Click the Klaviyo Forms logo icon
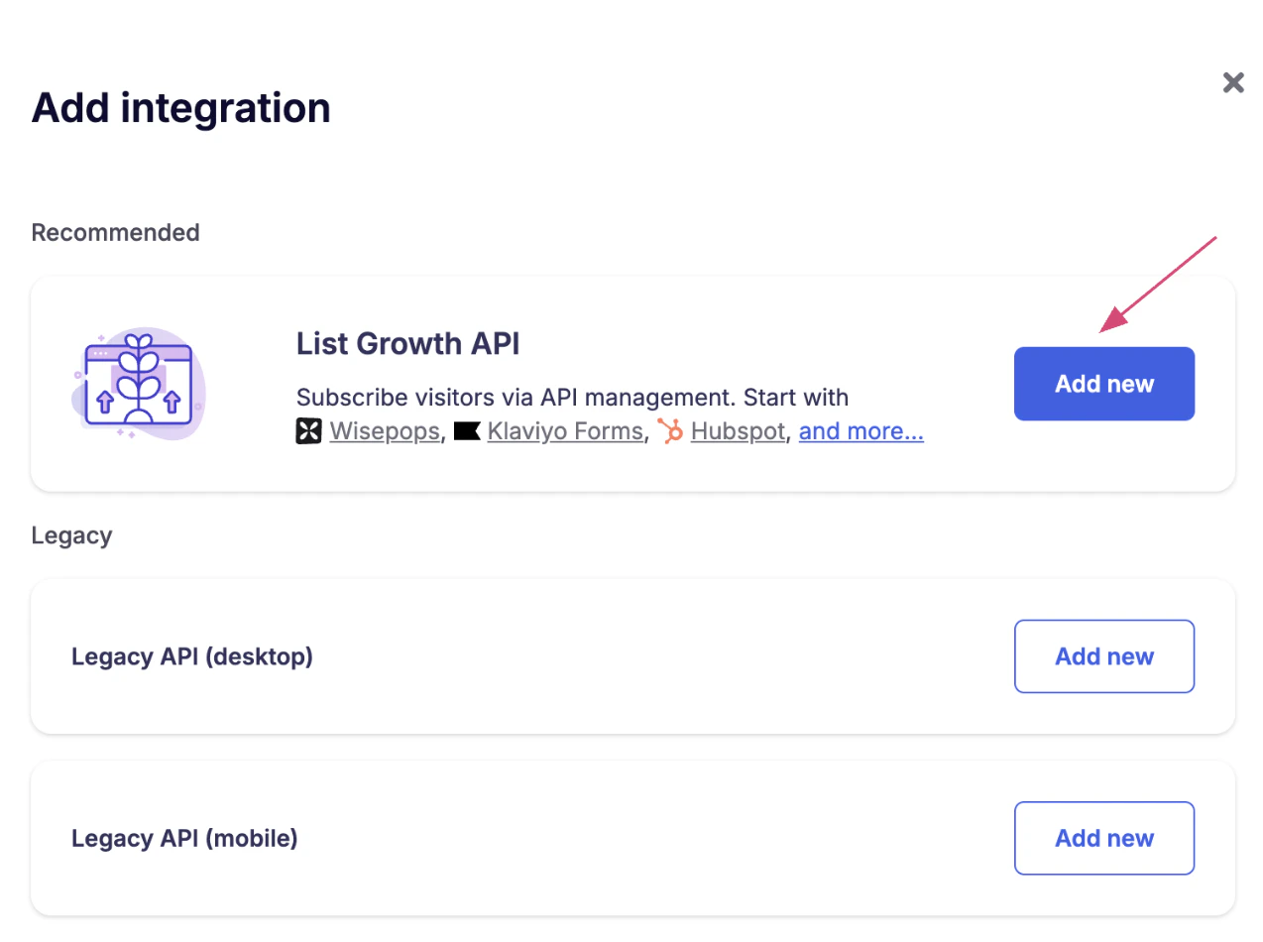 [x=467, y=430]
